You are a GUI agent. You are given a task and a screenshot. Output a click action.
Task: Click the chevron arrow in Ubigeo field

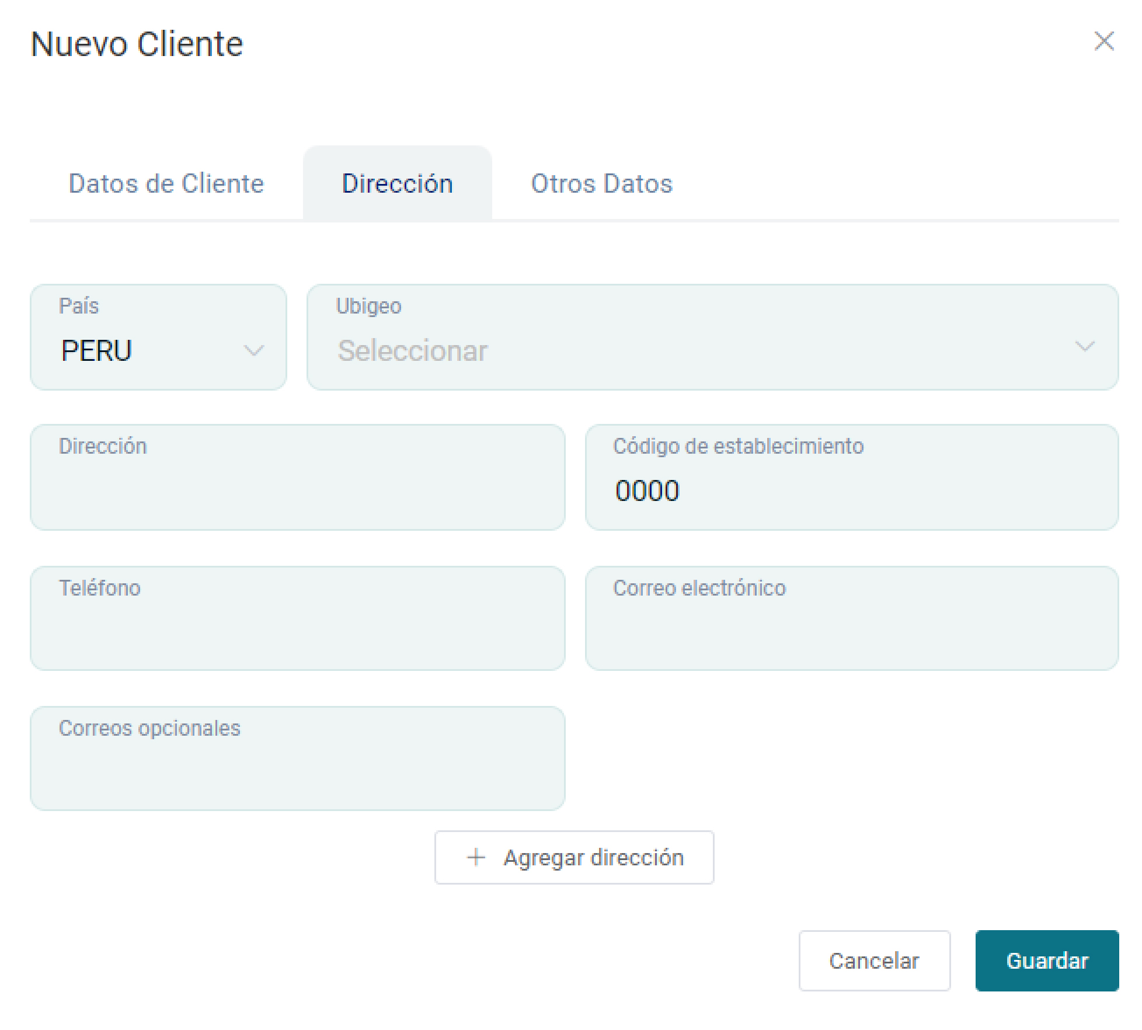click(1084, 346)
